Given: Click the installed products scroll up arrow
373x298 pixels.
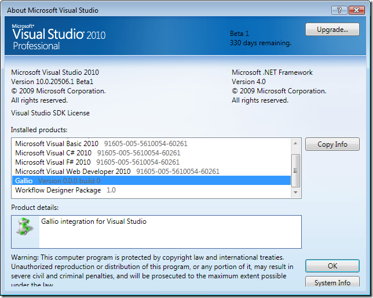Looking at the screenshot, I should (x=295, y=143).
